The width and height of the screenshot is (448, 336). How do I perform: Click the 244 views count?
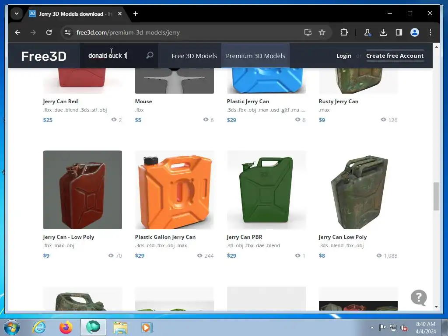point(209,255)
